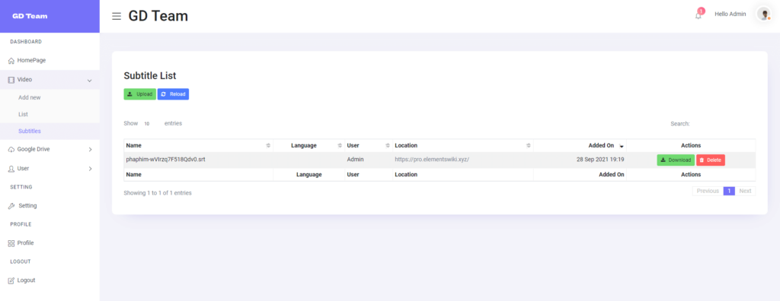Open the entries-per-page dropdown

click(x=151, y=124)
